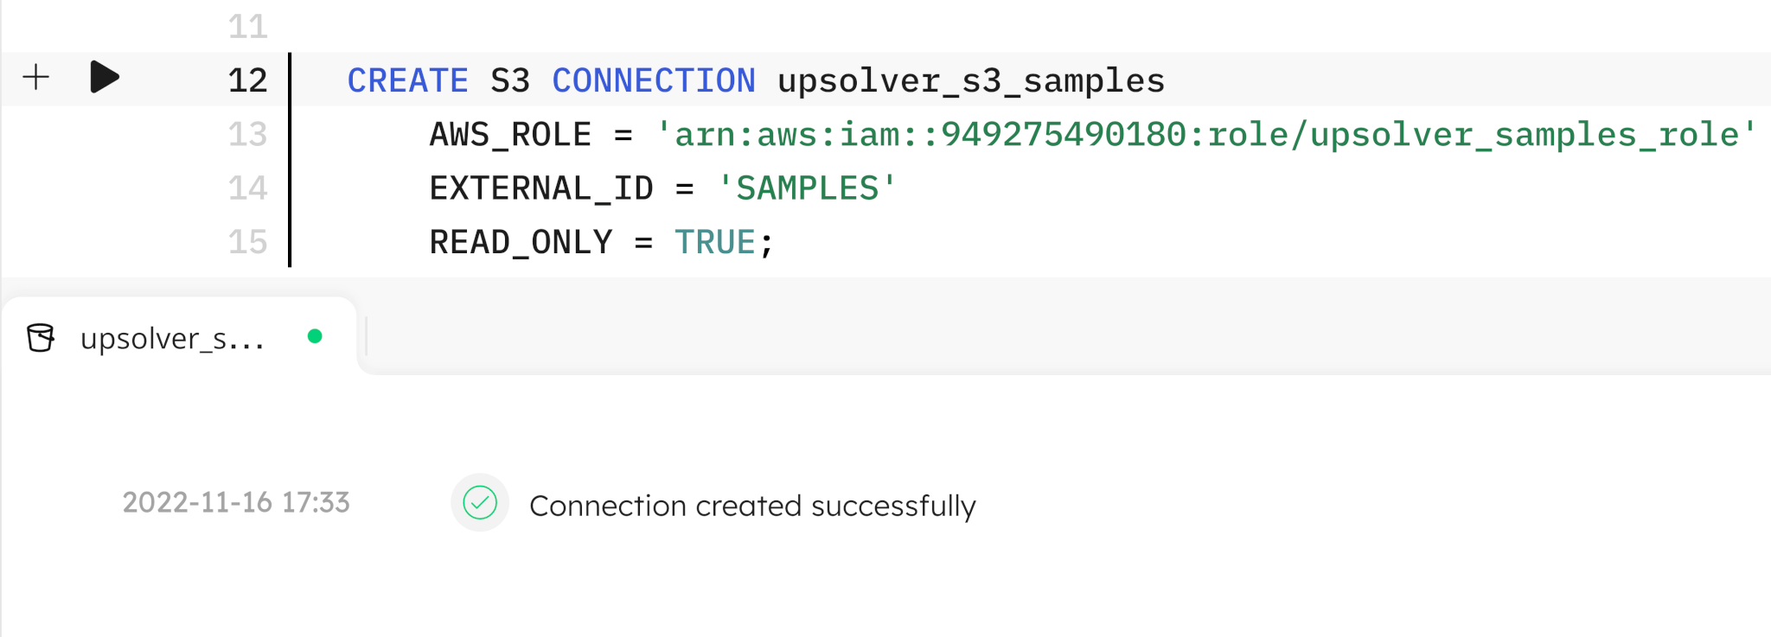Click the upsolver_s3_samples connection name
1771x637 pixels.
971,81
